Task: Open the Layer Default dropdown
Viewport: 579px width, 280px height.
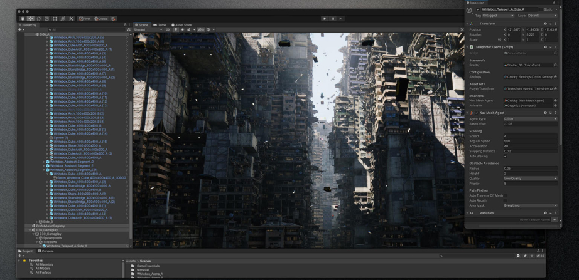Action: pos(543,16)
